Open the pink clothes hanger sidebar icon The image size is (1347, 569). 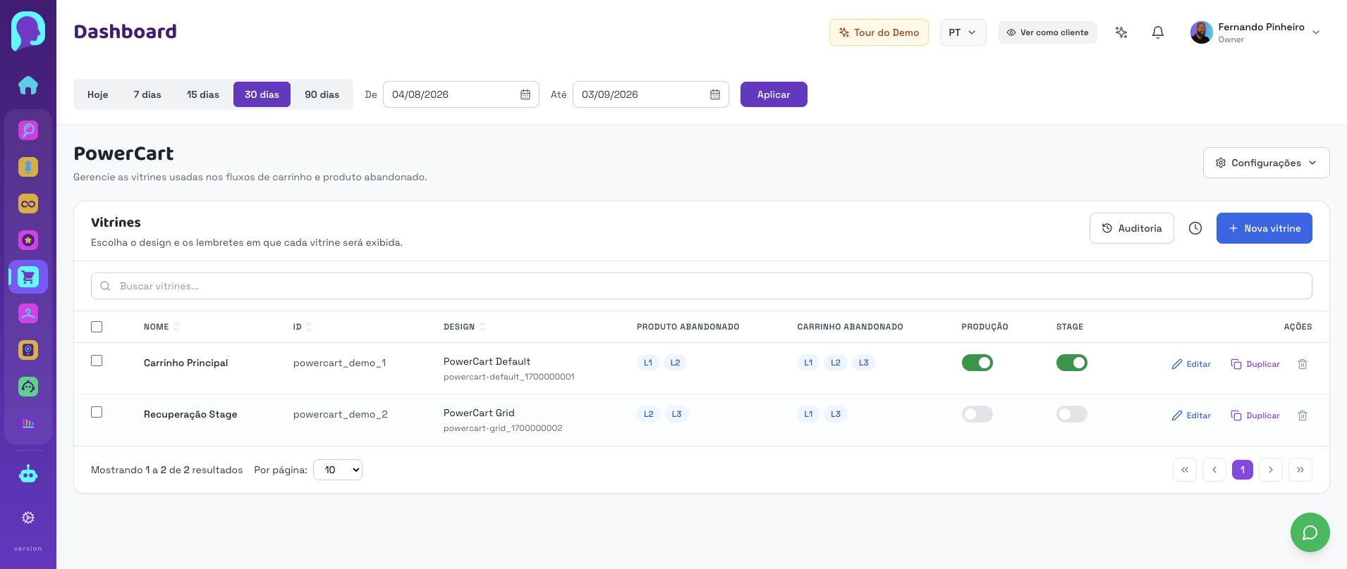[x=28, y=313]
